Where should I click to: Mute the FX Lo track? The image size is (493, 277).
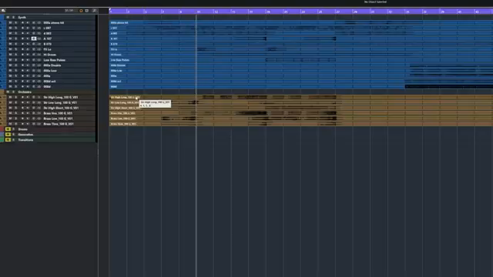[10, 49]
